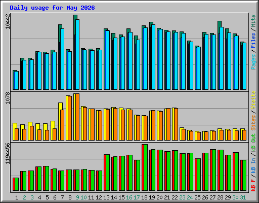Viewport: 259px width, 203px height.
Task: Click day 24 on the x-axis
Action: pyautogui.click(x=190, y=197)
